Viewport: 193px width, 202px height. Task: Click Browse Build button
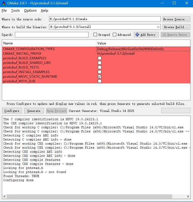pos(176,27)
